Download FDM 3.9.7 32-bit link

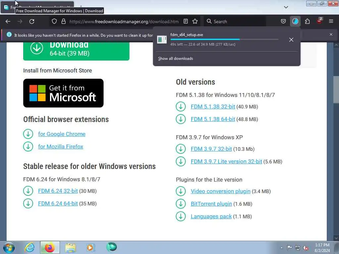(211, 149)
